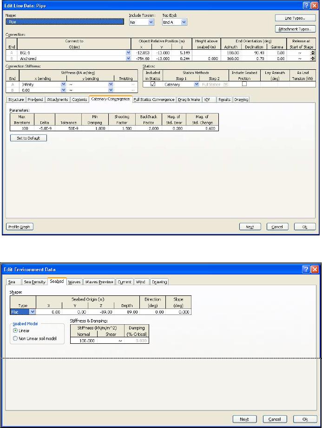The width and height of the screenshot is (322, 428).
Task: Open the Include Torsion dropdown
Action: [x=151, y=22]
